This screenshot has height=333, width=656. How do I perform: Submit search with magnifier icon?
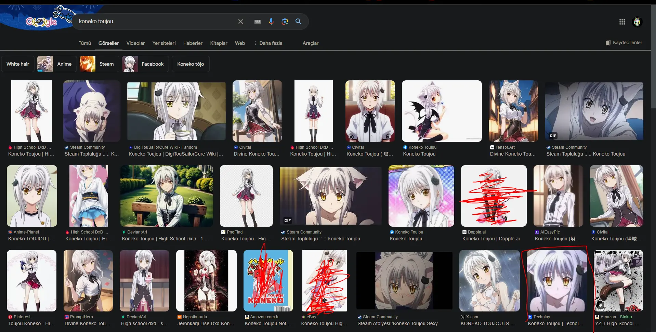point(298,22)
